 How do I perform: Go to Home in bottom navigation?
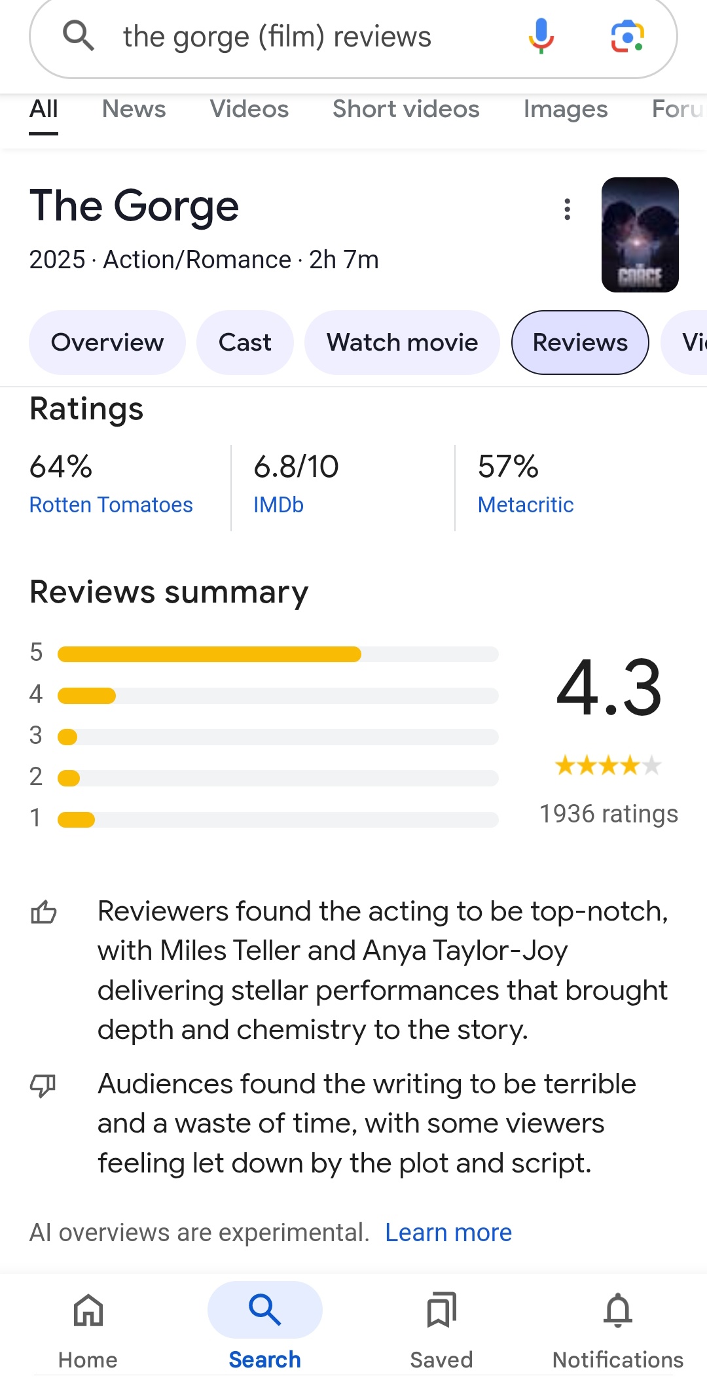tap(88, 1328)
